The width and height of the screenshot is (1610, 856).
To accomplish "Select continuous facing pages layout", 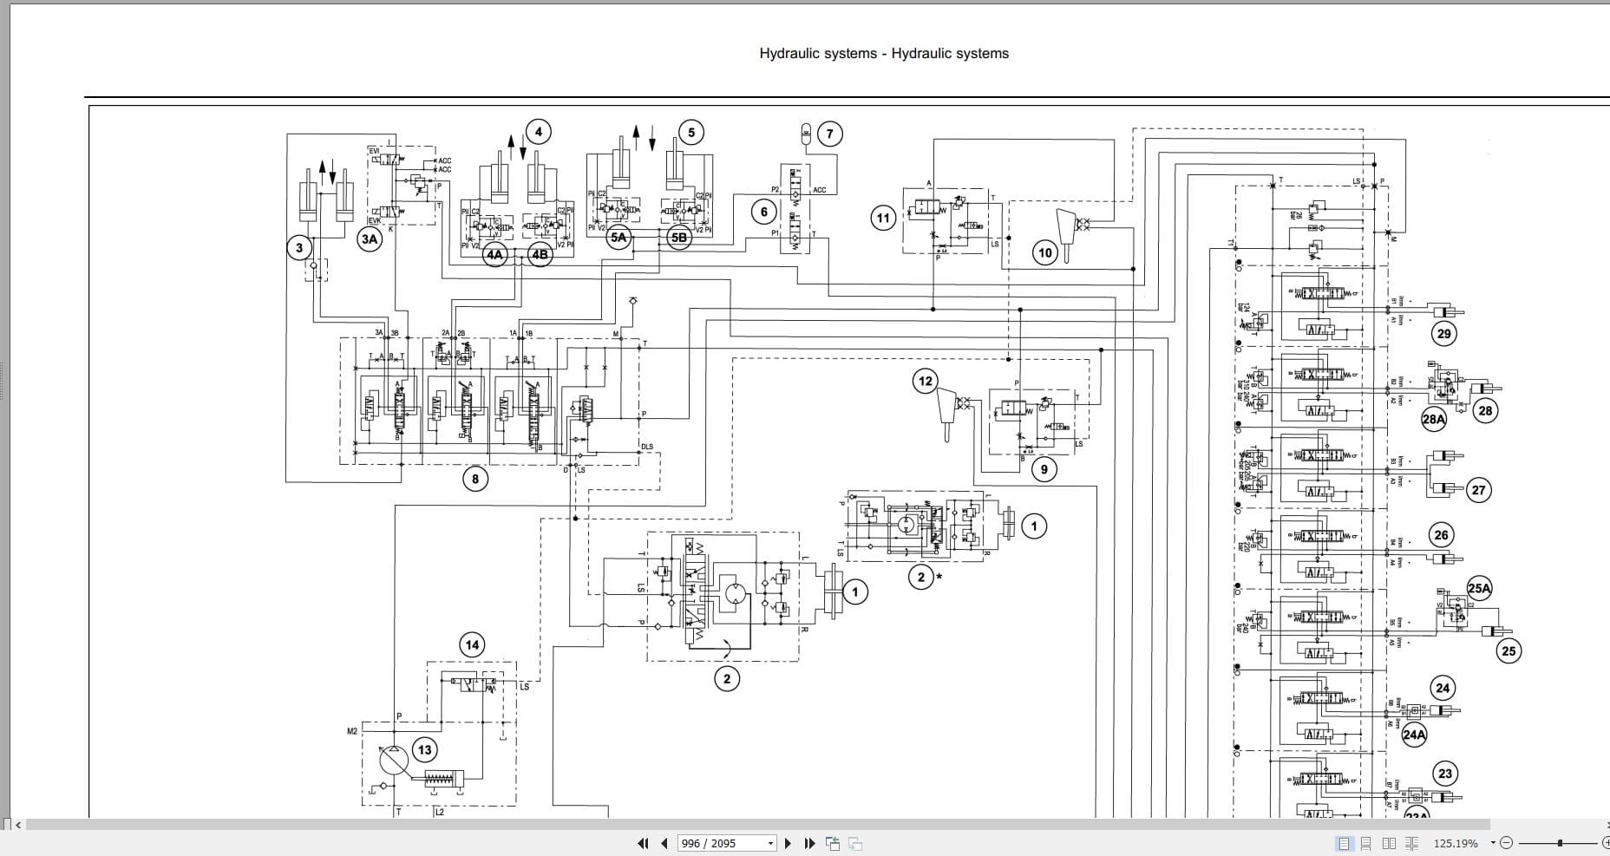I will click(x=1411, y=843).
